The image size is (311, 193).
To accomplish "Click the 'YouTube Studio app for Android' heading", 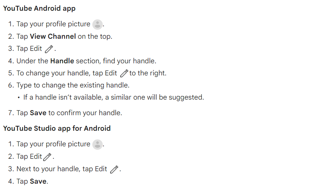I will [57, 129].
